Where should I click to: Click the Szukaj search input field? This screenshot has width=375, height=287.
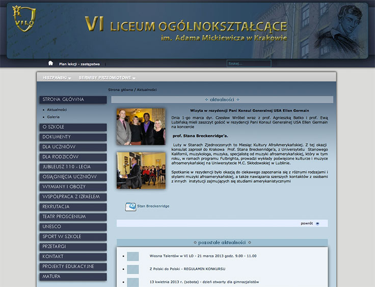pos(249,64)
